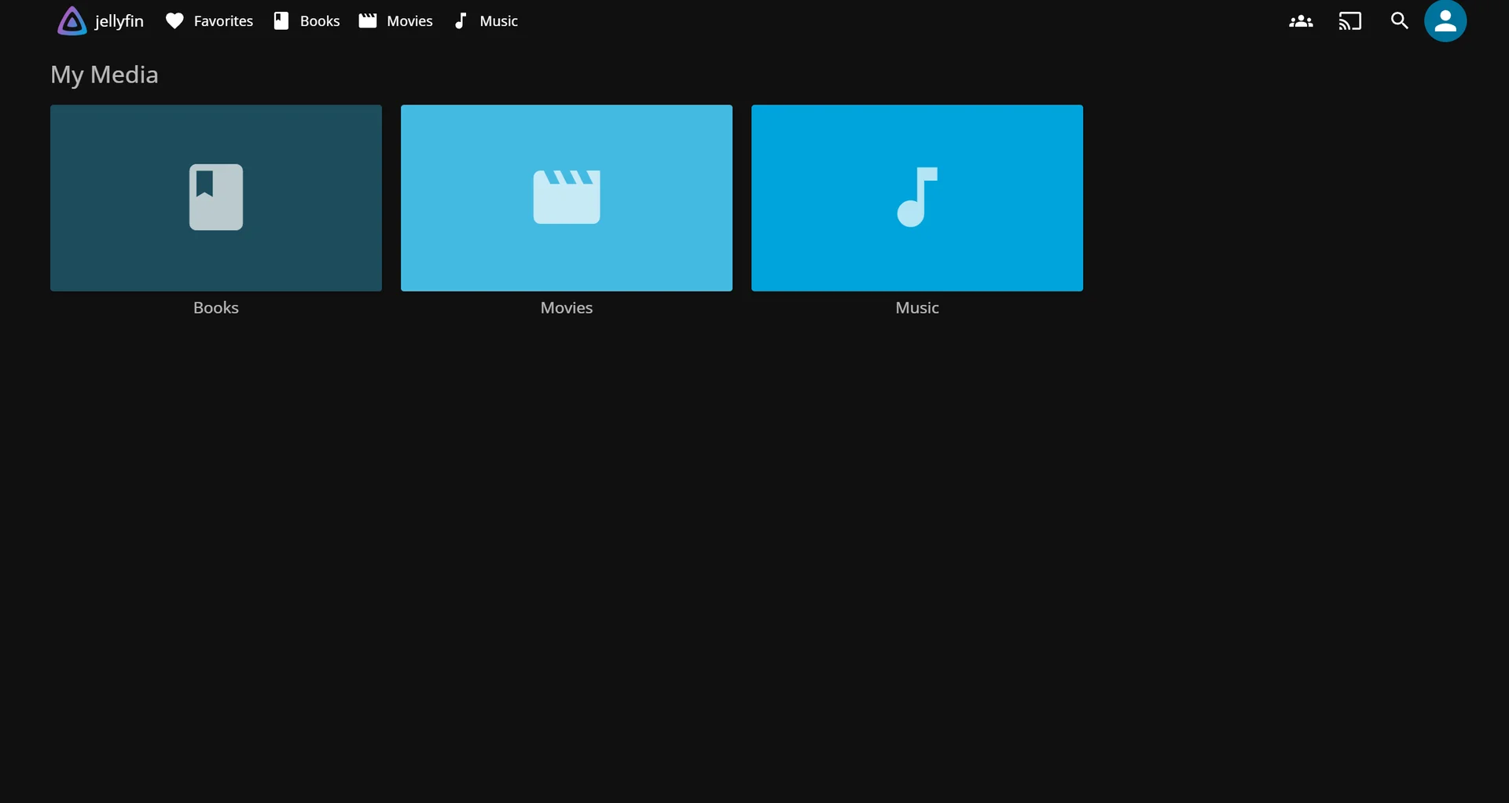The height and width of the screenshot is (803, 1509).
Task: Open the SyncPlay group icon
Action: click(1301, 21)
